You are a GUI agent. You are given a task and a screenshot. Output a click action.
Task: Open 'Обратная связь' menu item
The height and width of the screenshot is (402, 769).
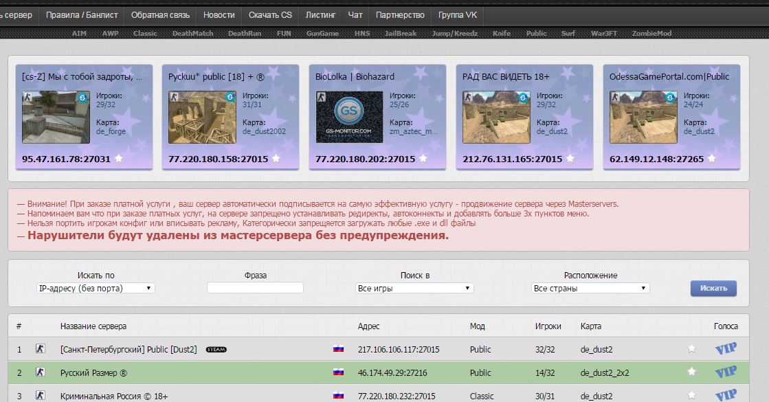click(160, 15)
